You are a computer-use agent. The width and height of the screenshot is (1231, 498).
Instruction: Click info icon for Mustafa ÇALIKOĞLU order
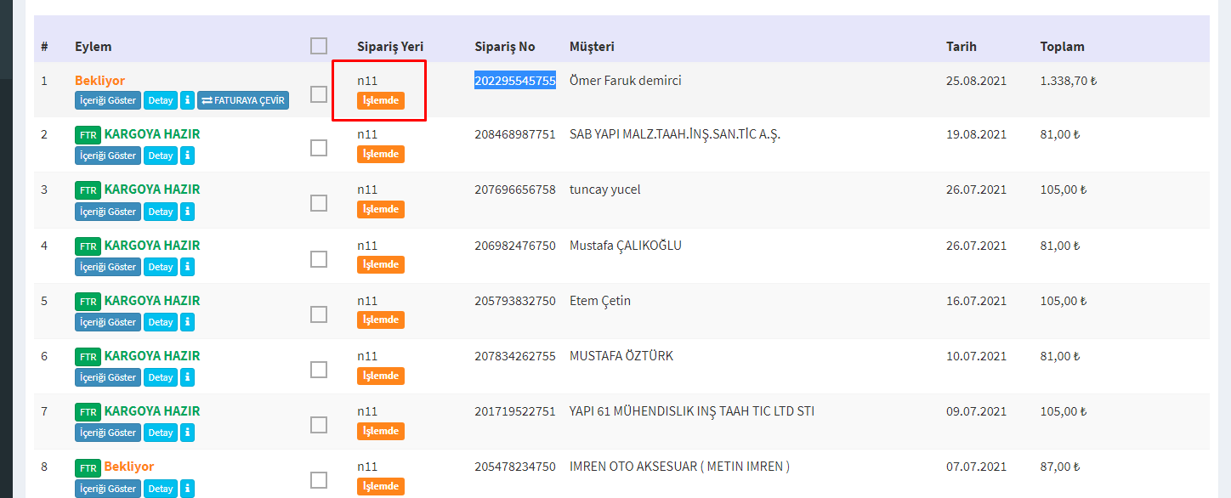(x=187, y=267)
